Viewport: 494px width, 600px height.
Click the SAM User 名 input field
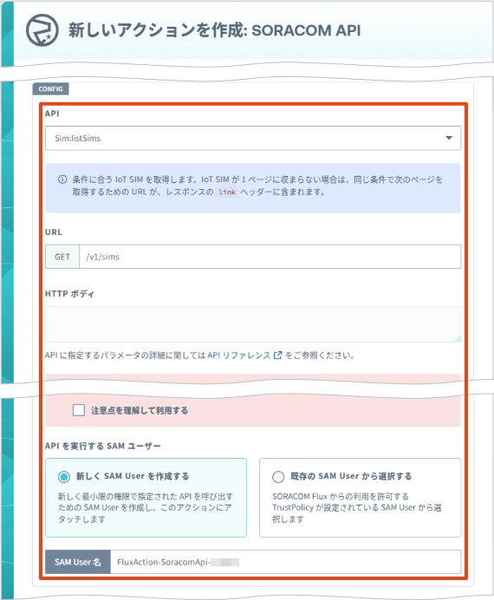coord(285,562)
